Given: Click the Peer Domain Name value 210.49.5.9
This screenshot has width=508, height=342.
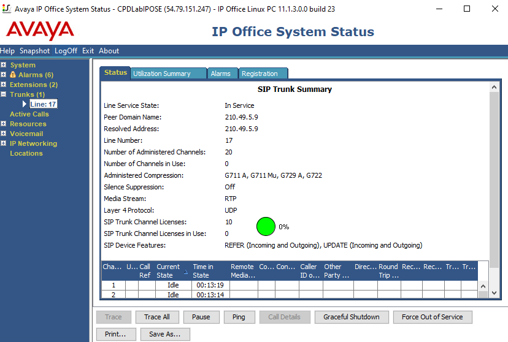Looking at the screenshot, I should [x=241, y=117].
